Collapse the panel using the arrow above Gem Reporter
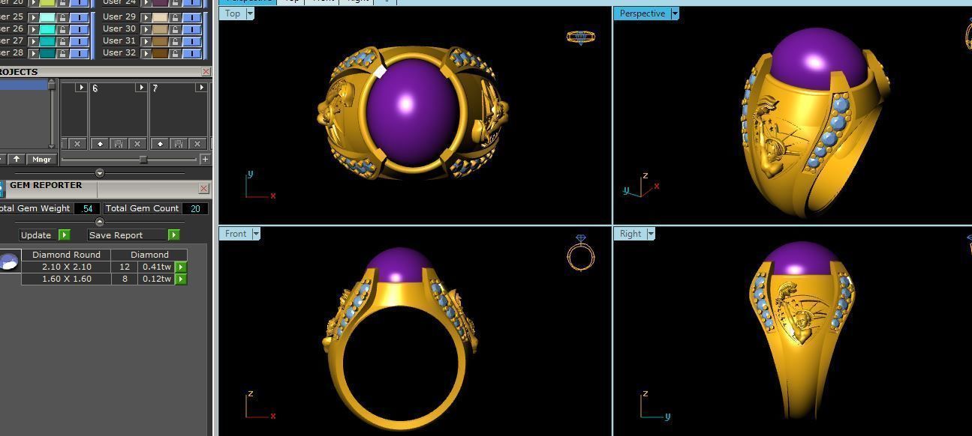Viewport: 972px width, 436px height. pos(100,173)
